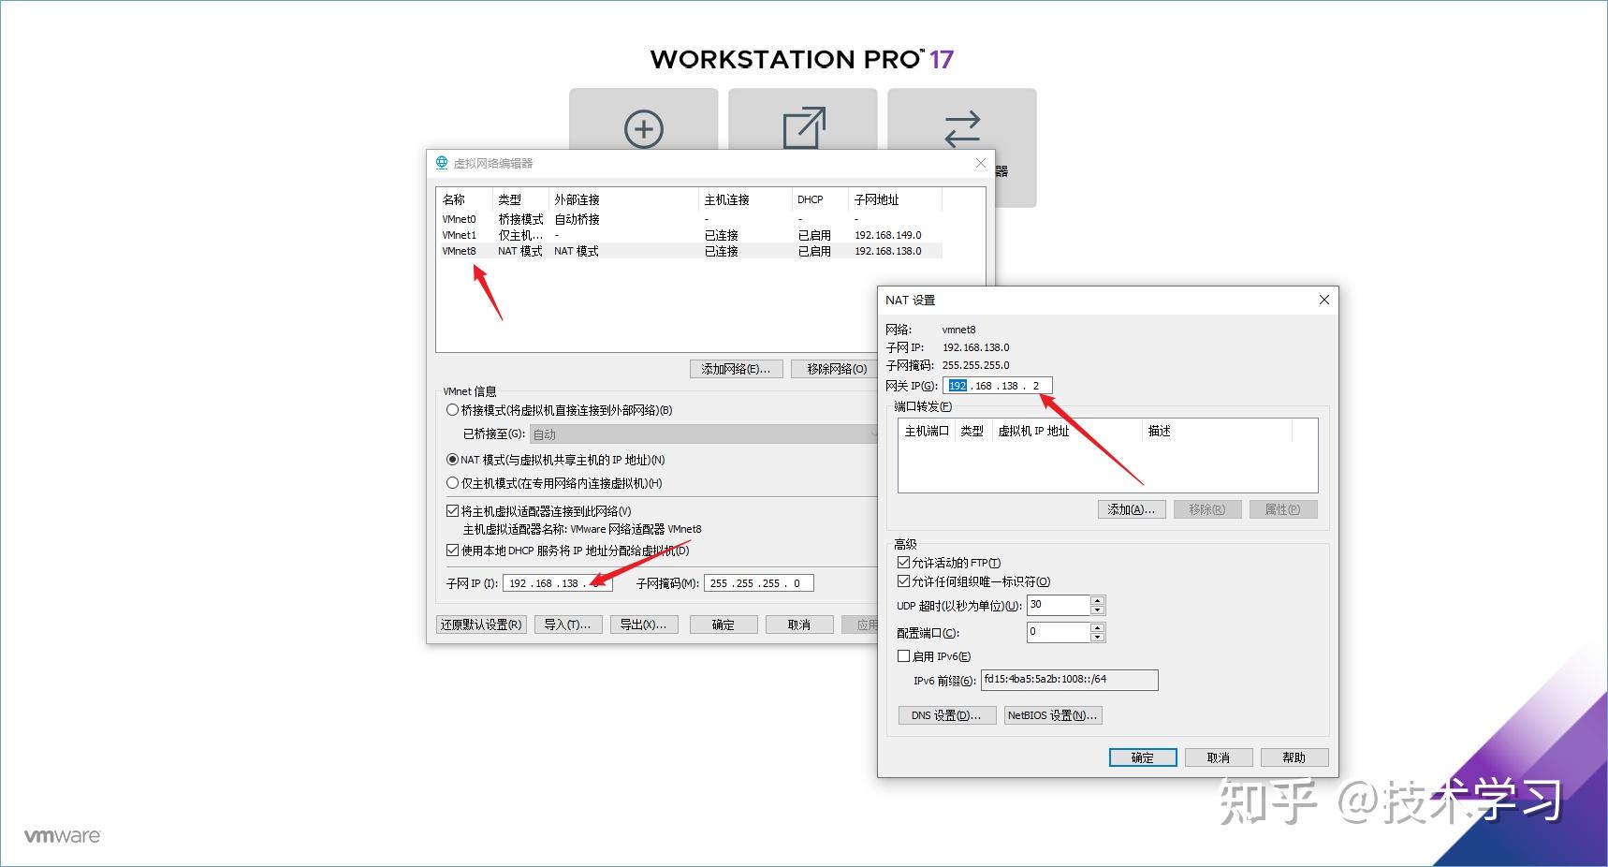Viewport: 1608px width, 867px height.
Task: Click the 虚拟网络编辑器 title bar globe icon
Action: tap(442, 163)
